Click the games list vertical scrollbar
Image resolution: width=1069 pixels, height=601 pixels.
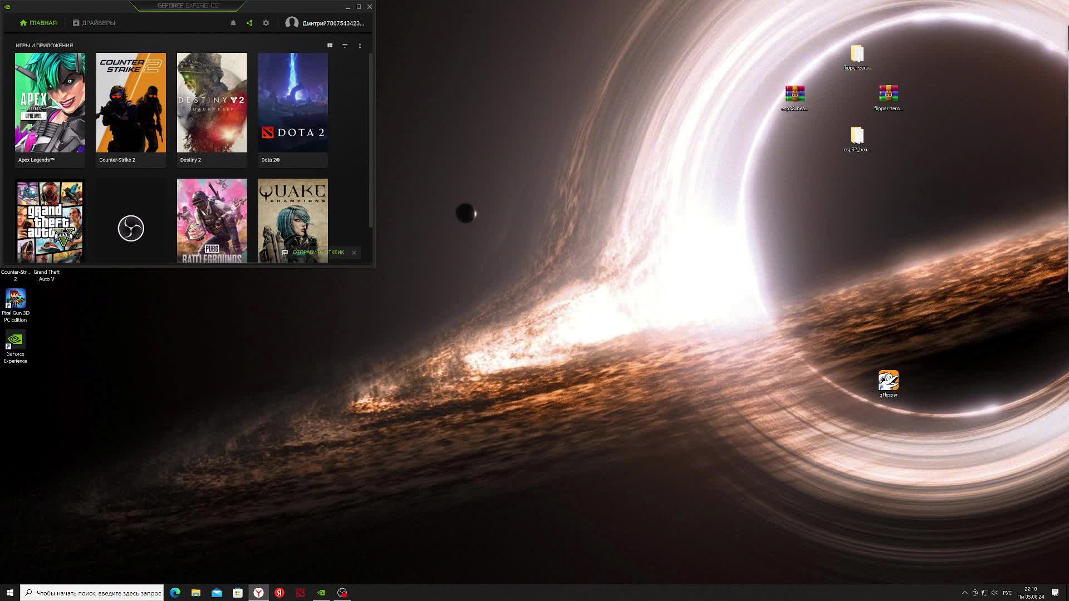371,139
